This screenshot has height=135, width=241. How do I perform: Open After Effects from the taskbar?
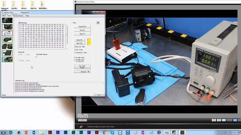[x=58, y=132]
